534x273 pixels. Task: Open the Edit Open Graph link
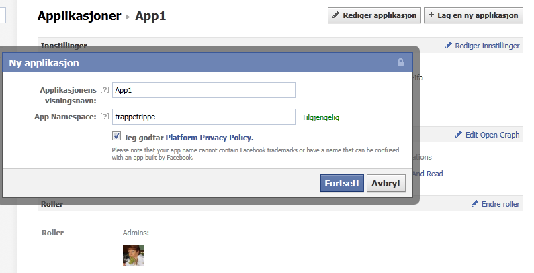click(488, 135)
